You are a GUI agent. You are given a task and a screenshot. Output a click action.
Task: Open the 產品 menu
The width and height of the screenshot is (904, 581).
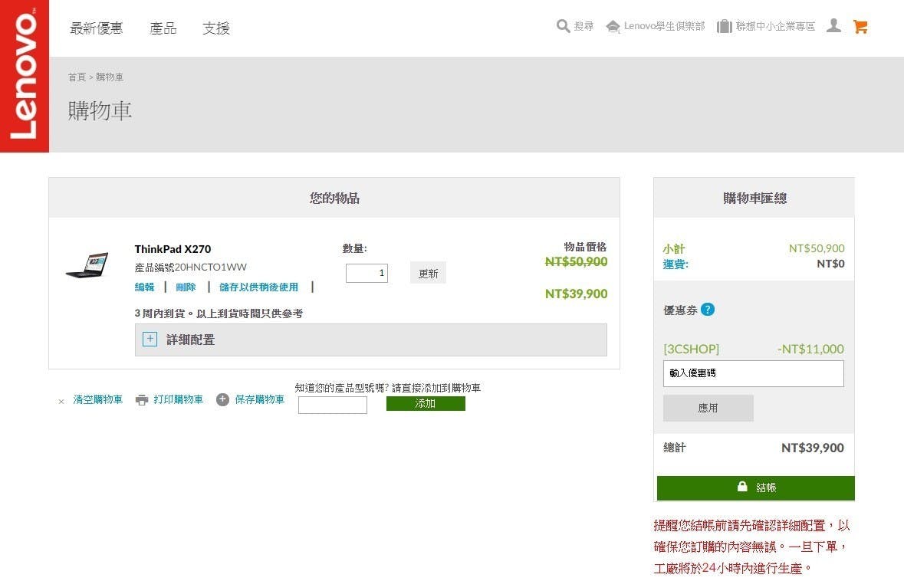[163, 28]
